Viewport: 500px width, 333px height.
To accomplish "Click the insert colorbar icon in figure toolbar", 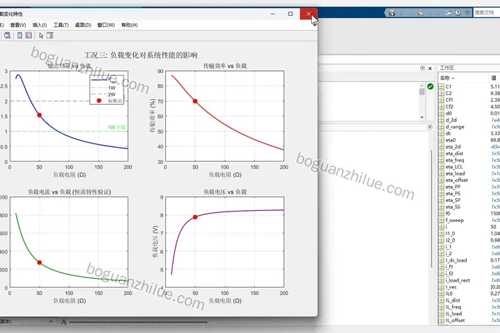I will coord(19,35).
